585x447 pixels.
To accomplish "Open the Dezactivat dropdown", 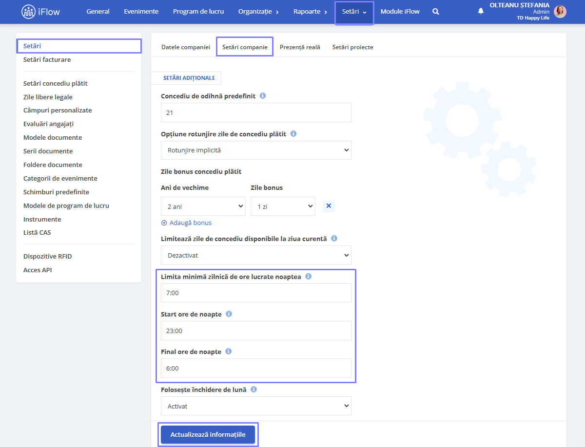I will (x=256, y=255).
